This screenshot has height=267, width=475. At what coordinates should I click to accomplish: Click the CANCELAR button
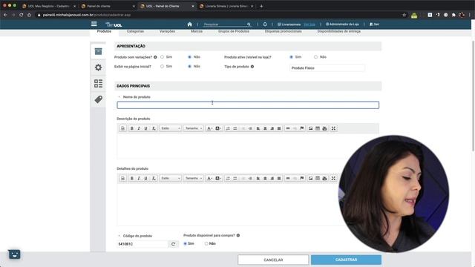tap(273, 260)
